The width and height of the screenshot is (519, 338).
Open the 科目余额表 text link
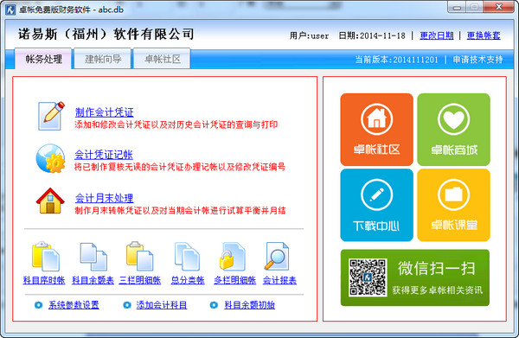[x=93, y=280]
